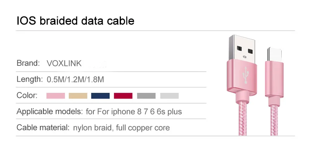This screenshot has height=161, width=310.
Task: Click the "for For iphone 8 7 6 6s plus" text
Action: 134,112
